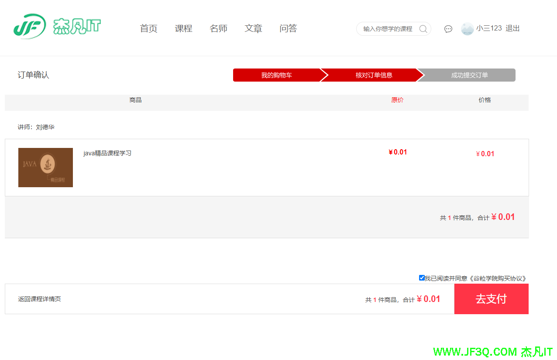Screen dimensions: 557x360
Task: Open the Java course thumbnail image
Action: (x=45, y=168)
